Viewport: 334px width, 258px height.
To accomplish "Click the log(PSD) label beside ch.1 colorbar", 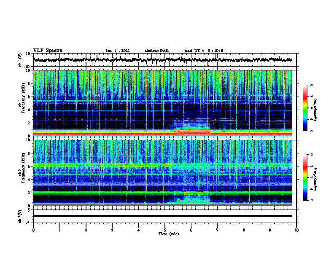I will 315,110.
